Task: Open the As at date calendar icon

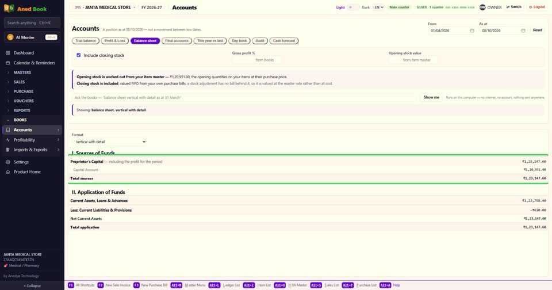Action: pyautogui.click(x=523, y=30)
